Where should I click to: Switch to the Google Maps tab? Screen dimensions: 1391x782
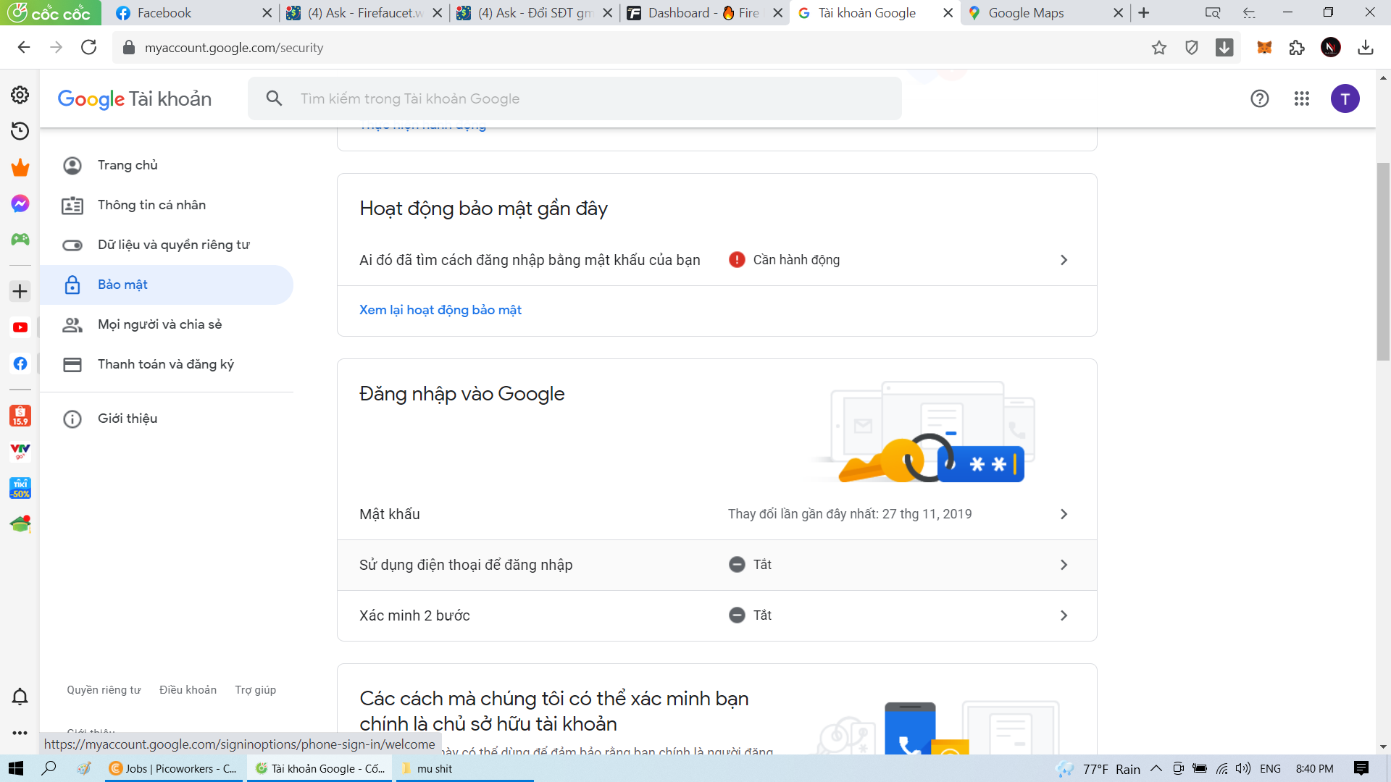1025,13
